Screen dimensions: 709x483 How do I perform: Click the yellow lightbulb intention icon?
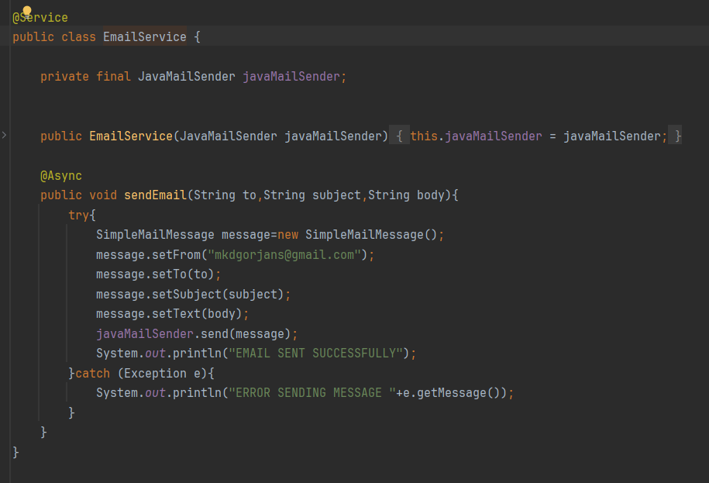27,11
